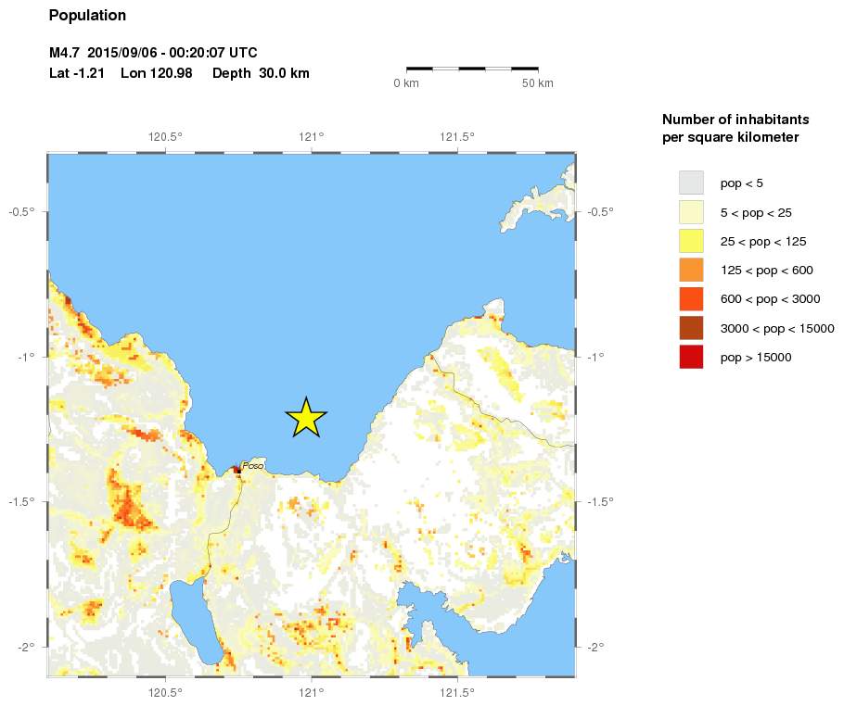Click the yellow epicenter star marker
Screen dimensions: 844x706
click(x=306, y=418)
